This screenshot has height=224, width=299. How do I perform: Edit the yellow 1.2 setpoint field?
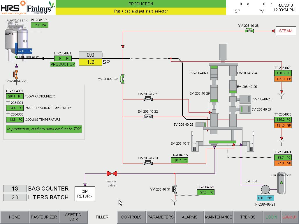(x=91, y=62)
